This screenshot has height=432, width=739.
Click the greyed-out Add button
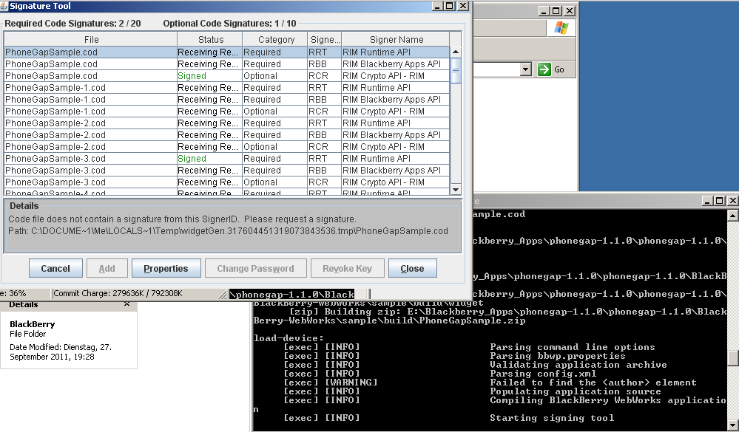pos(107,268)
